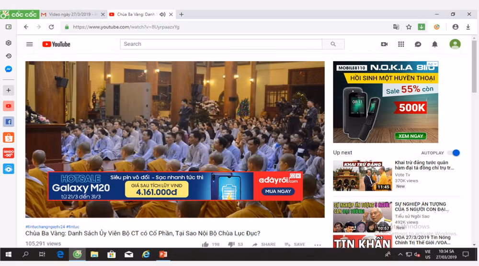Click the browser address bar URL

tap(126, 27)
